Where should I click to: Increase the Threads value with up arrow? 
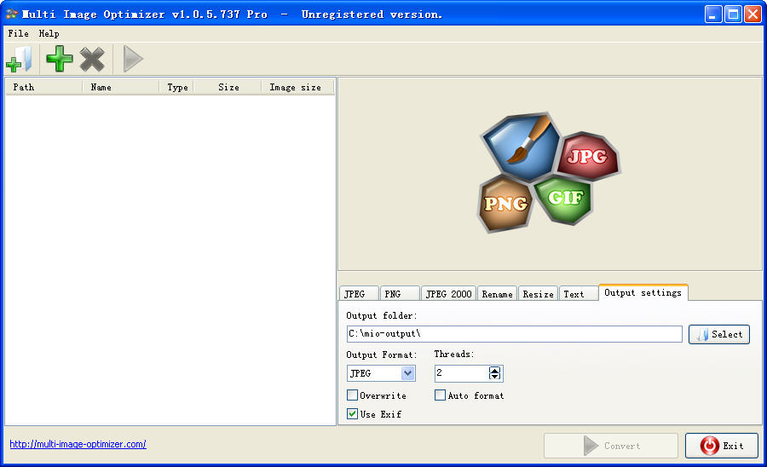[x=494, y=370]
